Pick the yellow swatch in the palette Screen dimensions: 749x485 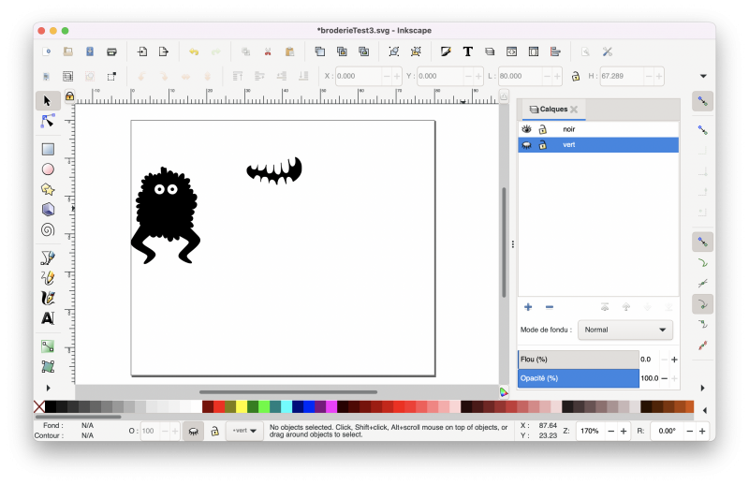242,406
